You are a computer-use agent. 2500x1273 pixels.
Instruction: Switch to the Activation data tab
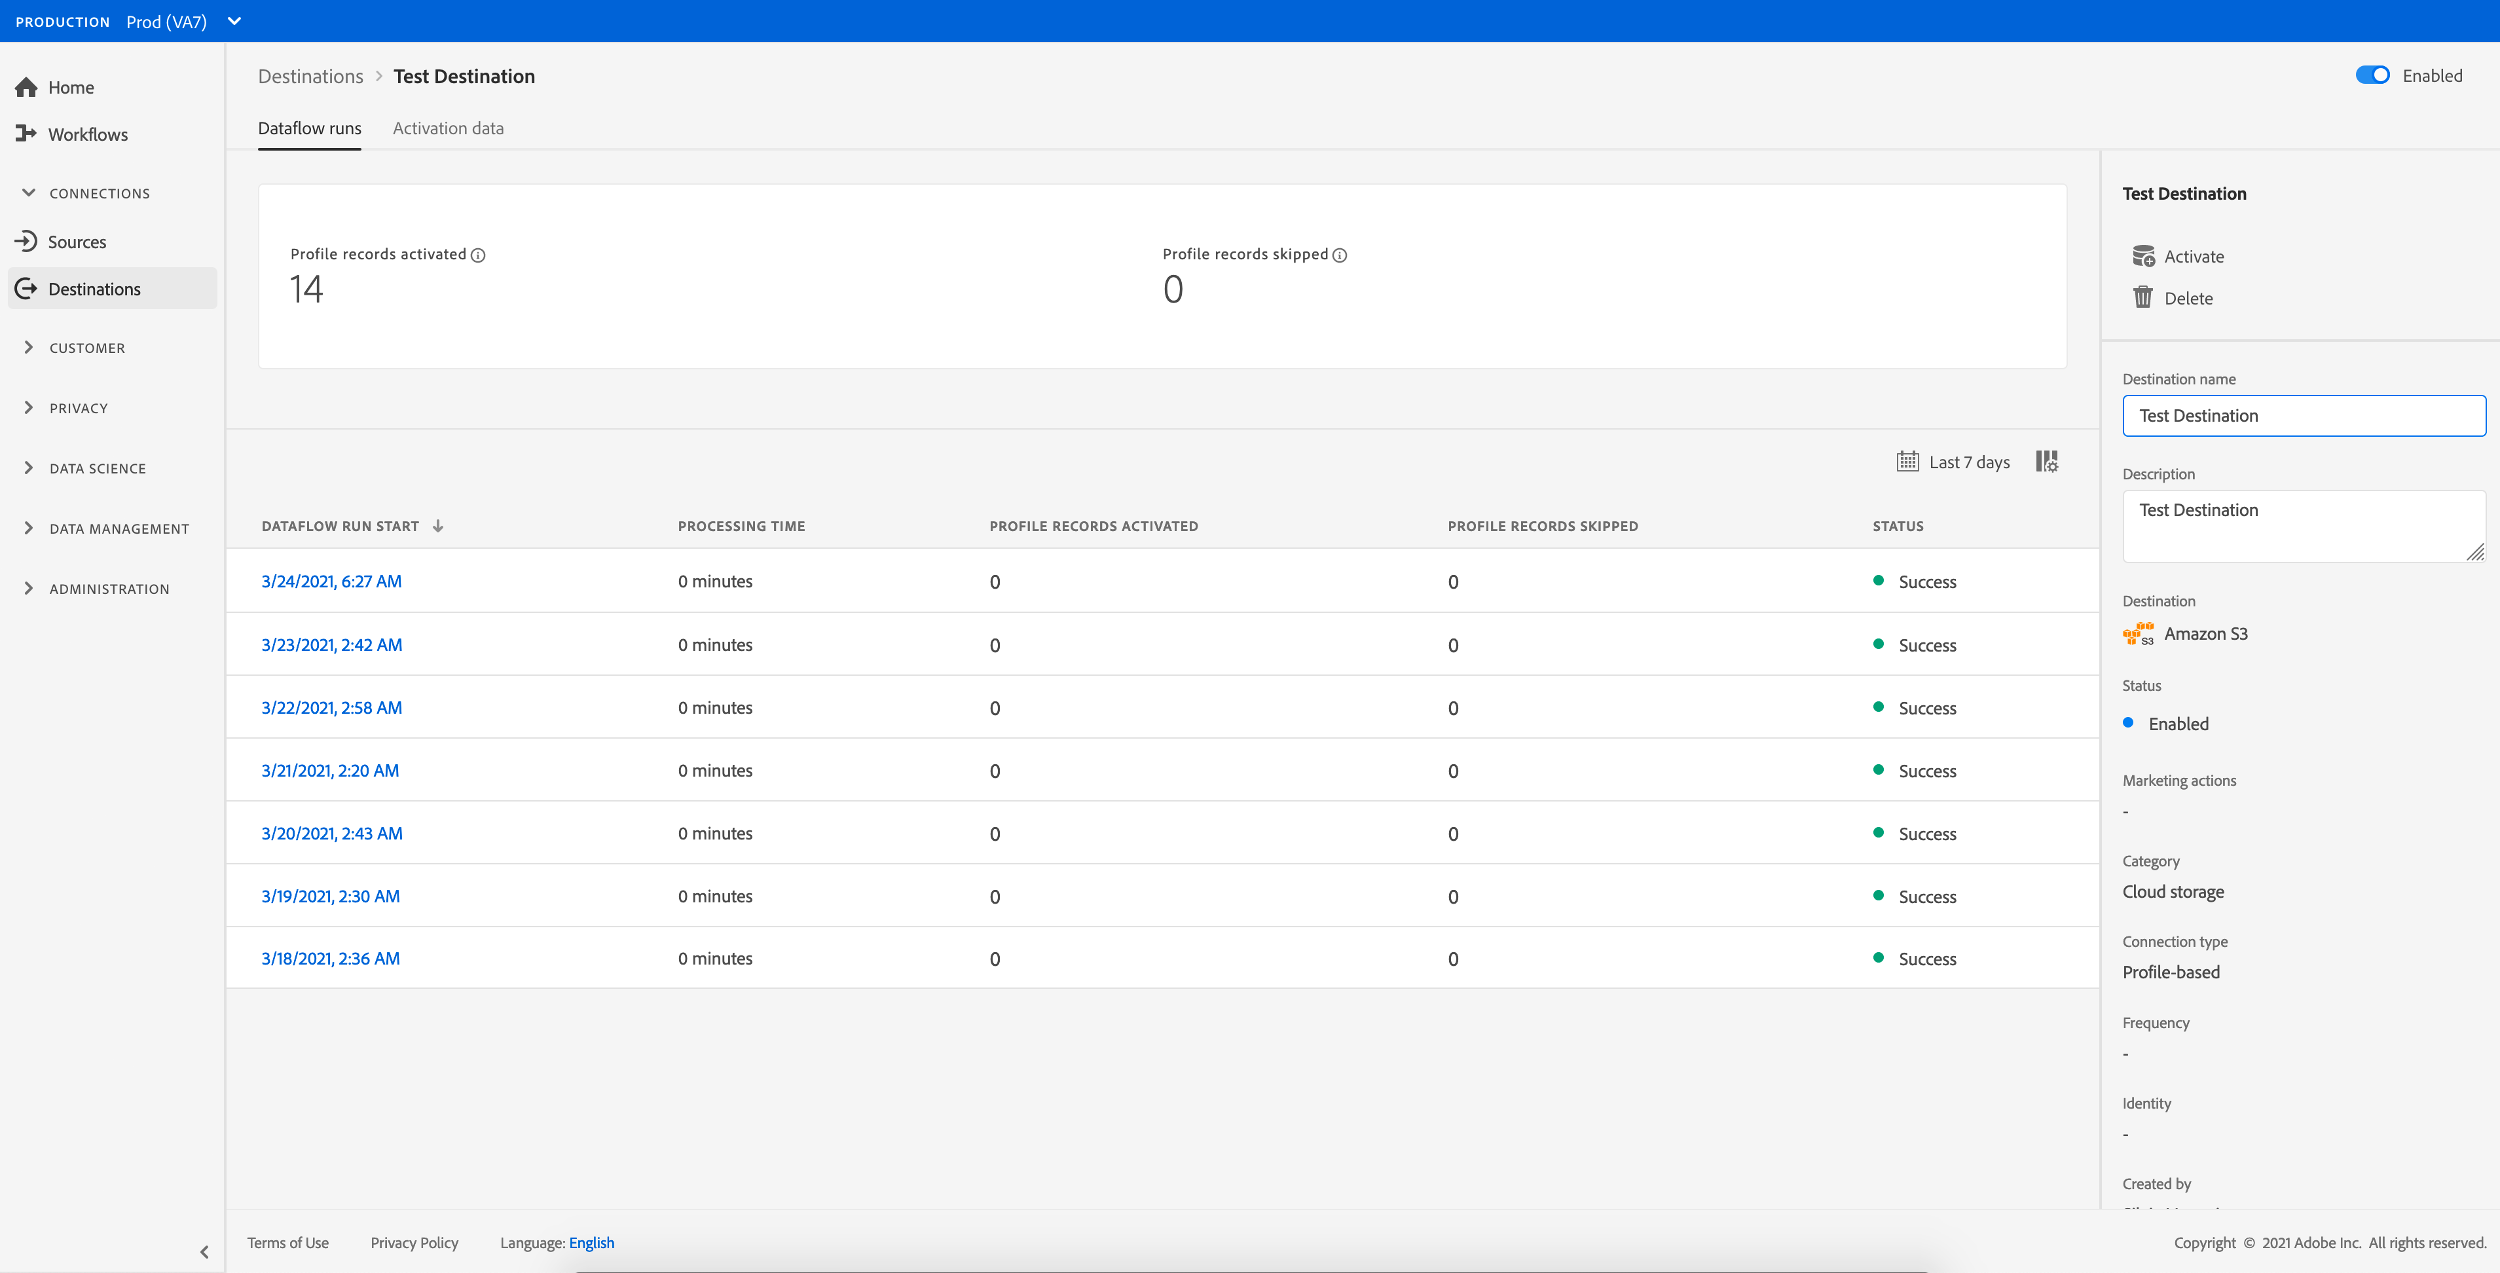pyautogui.click(x=447, y=128)
